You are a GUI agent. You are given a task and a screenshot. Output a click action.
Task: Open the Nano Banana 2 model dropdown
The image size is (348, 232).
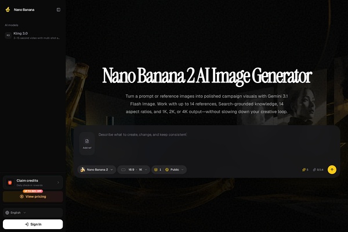tap(96, 169)
